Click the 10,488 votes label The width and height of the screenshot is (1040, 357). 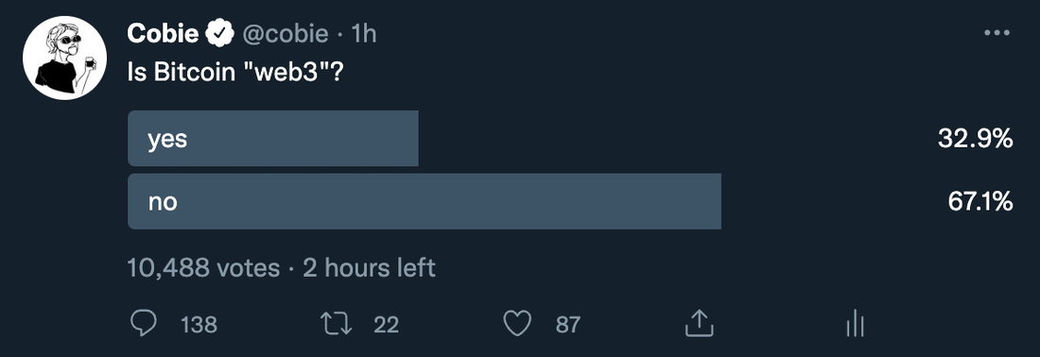pos(203,268)
